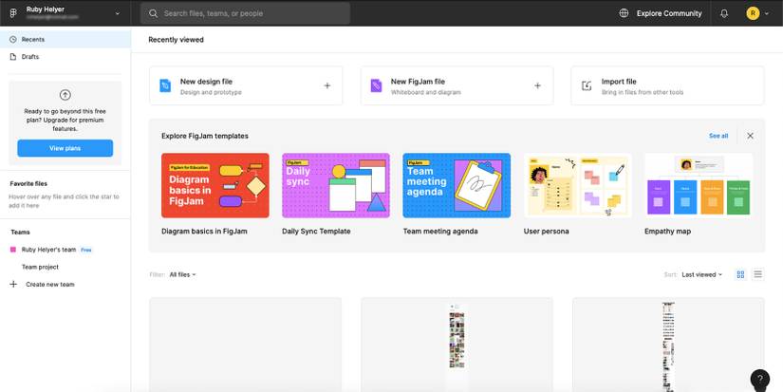783x392 pixels.
Task: Click the Explore FigJam templates heading
Action: click(x=205, y=136)
